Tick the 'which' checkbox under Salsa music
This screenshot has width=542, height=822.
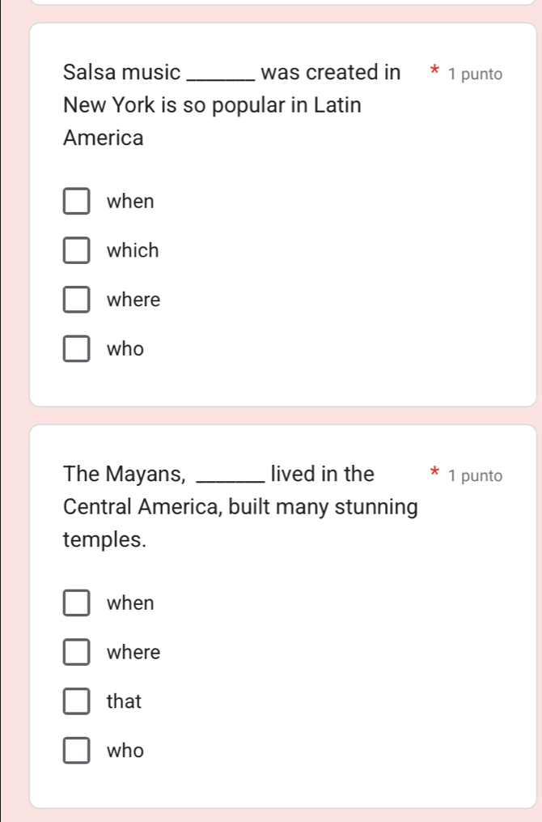77,251
